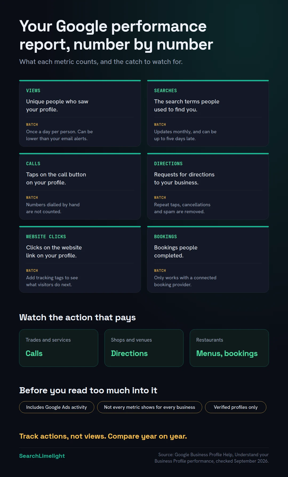Click the WATCH label in the BOOKINGS card
The image size is (288, 477).
[x=160, y=270]
